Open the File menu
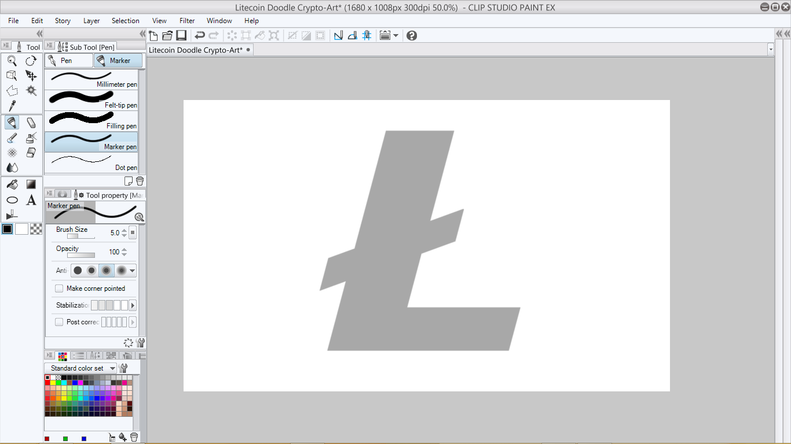The width and height of the screenshot is (791, 444). (x=13, y=21)
